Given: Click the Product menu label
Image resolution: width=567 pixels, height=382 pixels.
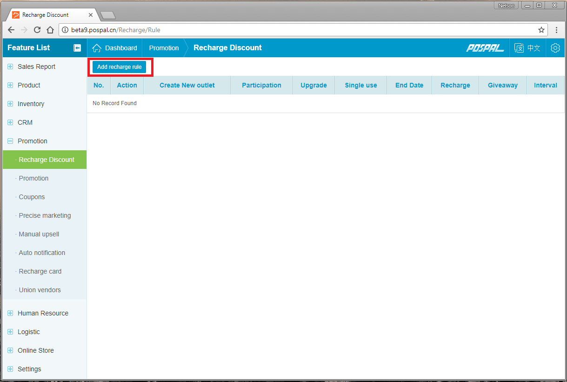Looking at the screenshot, I should coord(29,85).
